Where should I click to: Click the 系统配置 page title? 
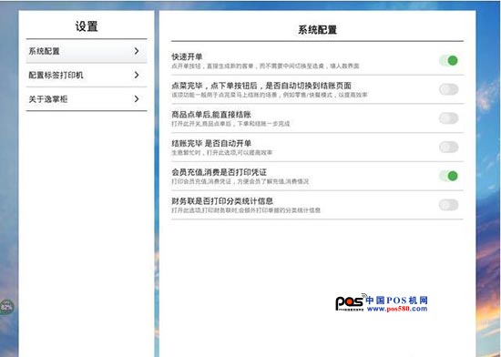tap(317, 30)
